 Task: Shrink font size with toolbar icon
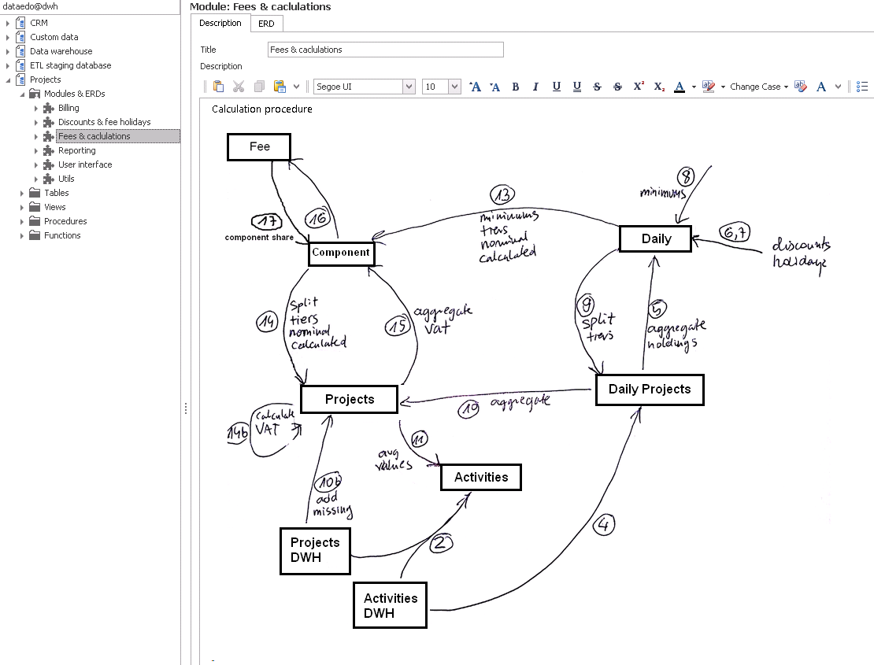click(x=495, y=87)
